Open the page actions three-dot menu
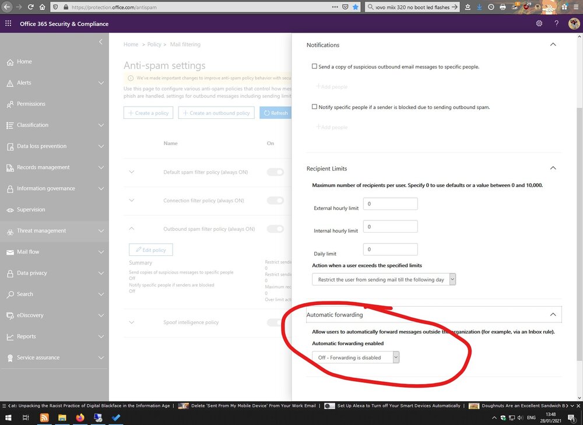This screenshot has width=583, height=425. click(x=335, y=6)
